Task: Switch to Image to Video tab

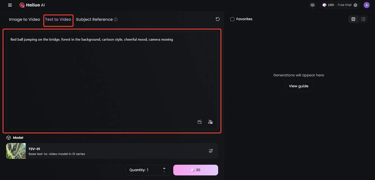Action: (25, 20)
